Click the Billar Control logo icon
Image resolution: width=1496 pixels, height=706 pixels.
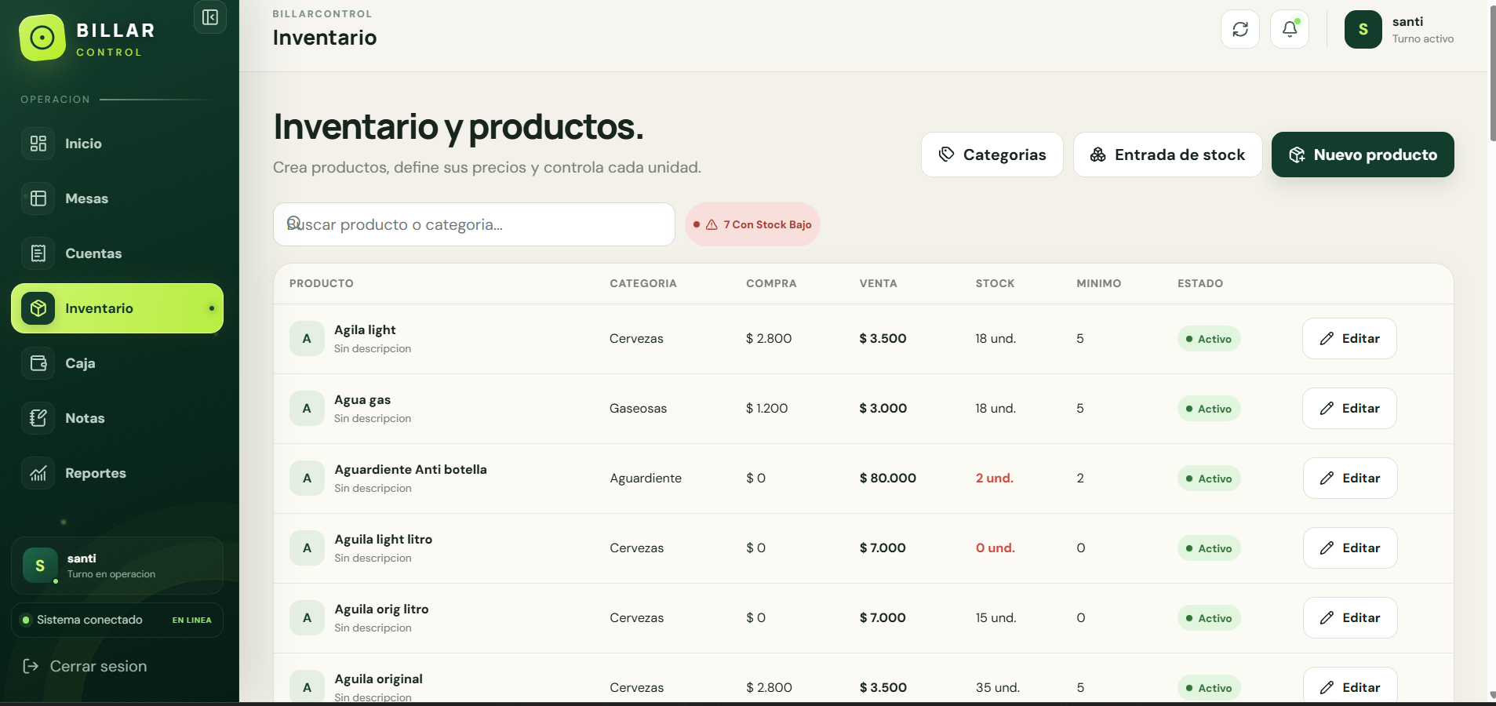[x=42, y=38]
